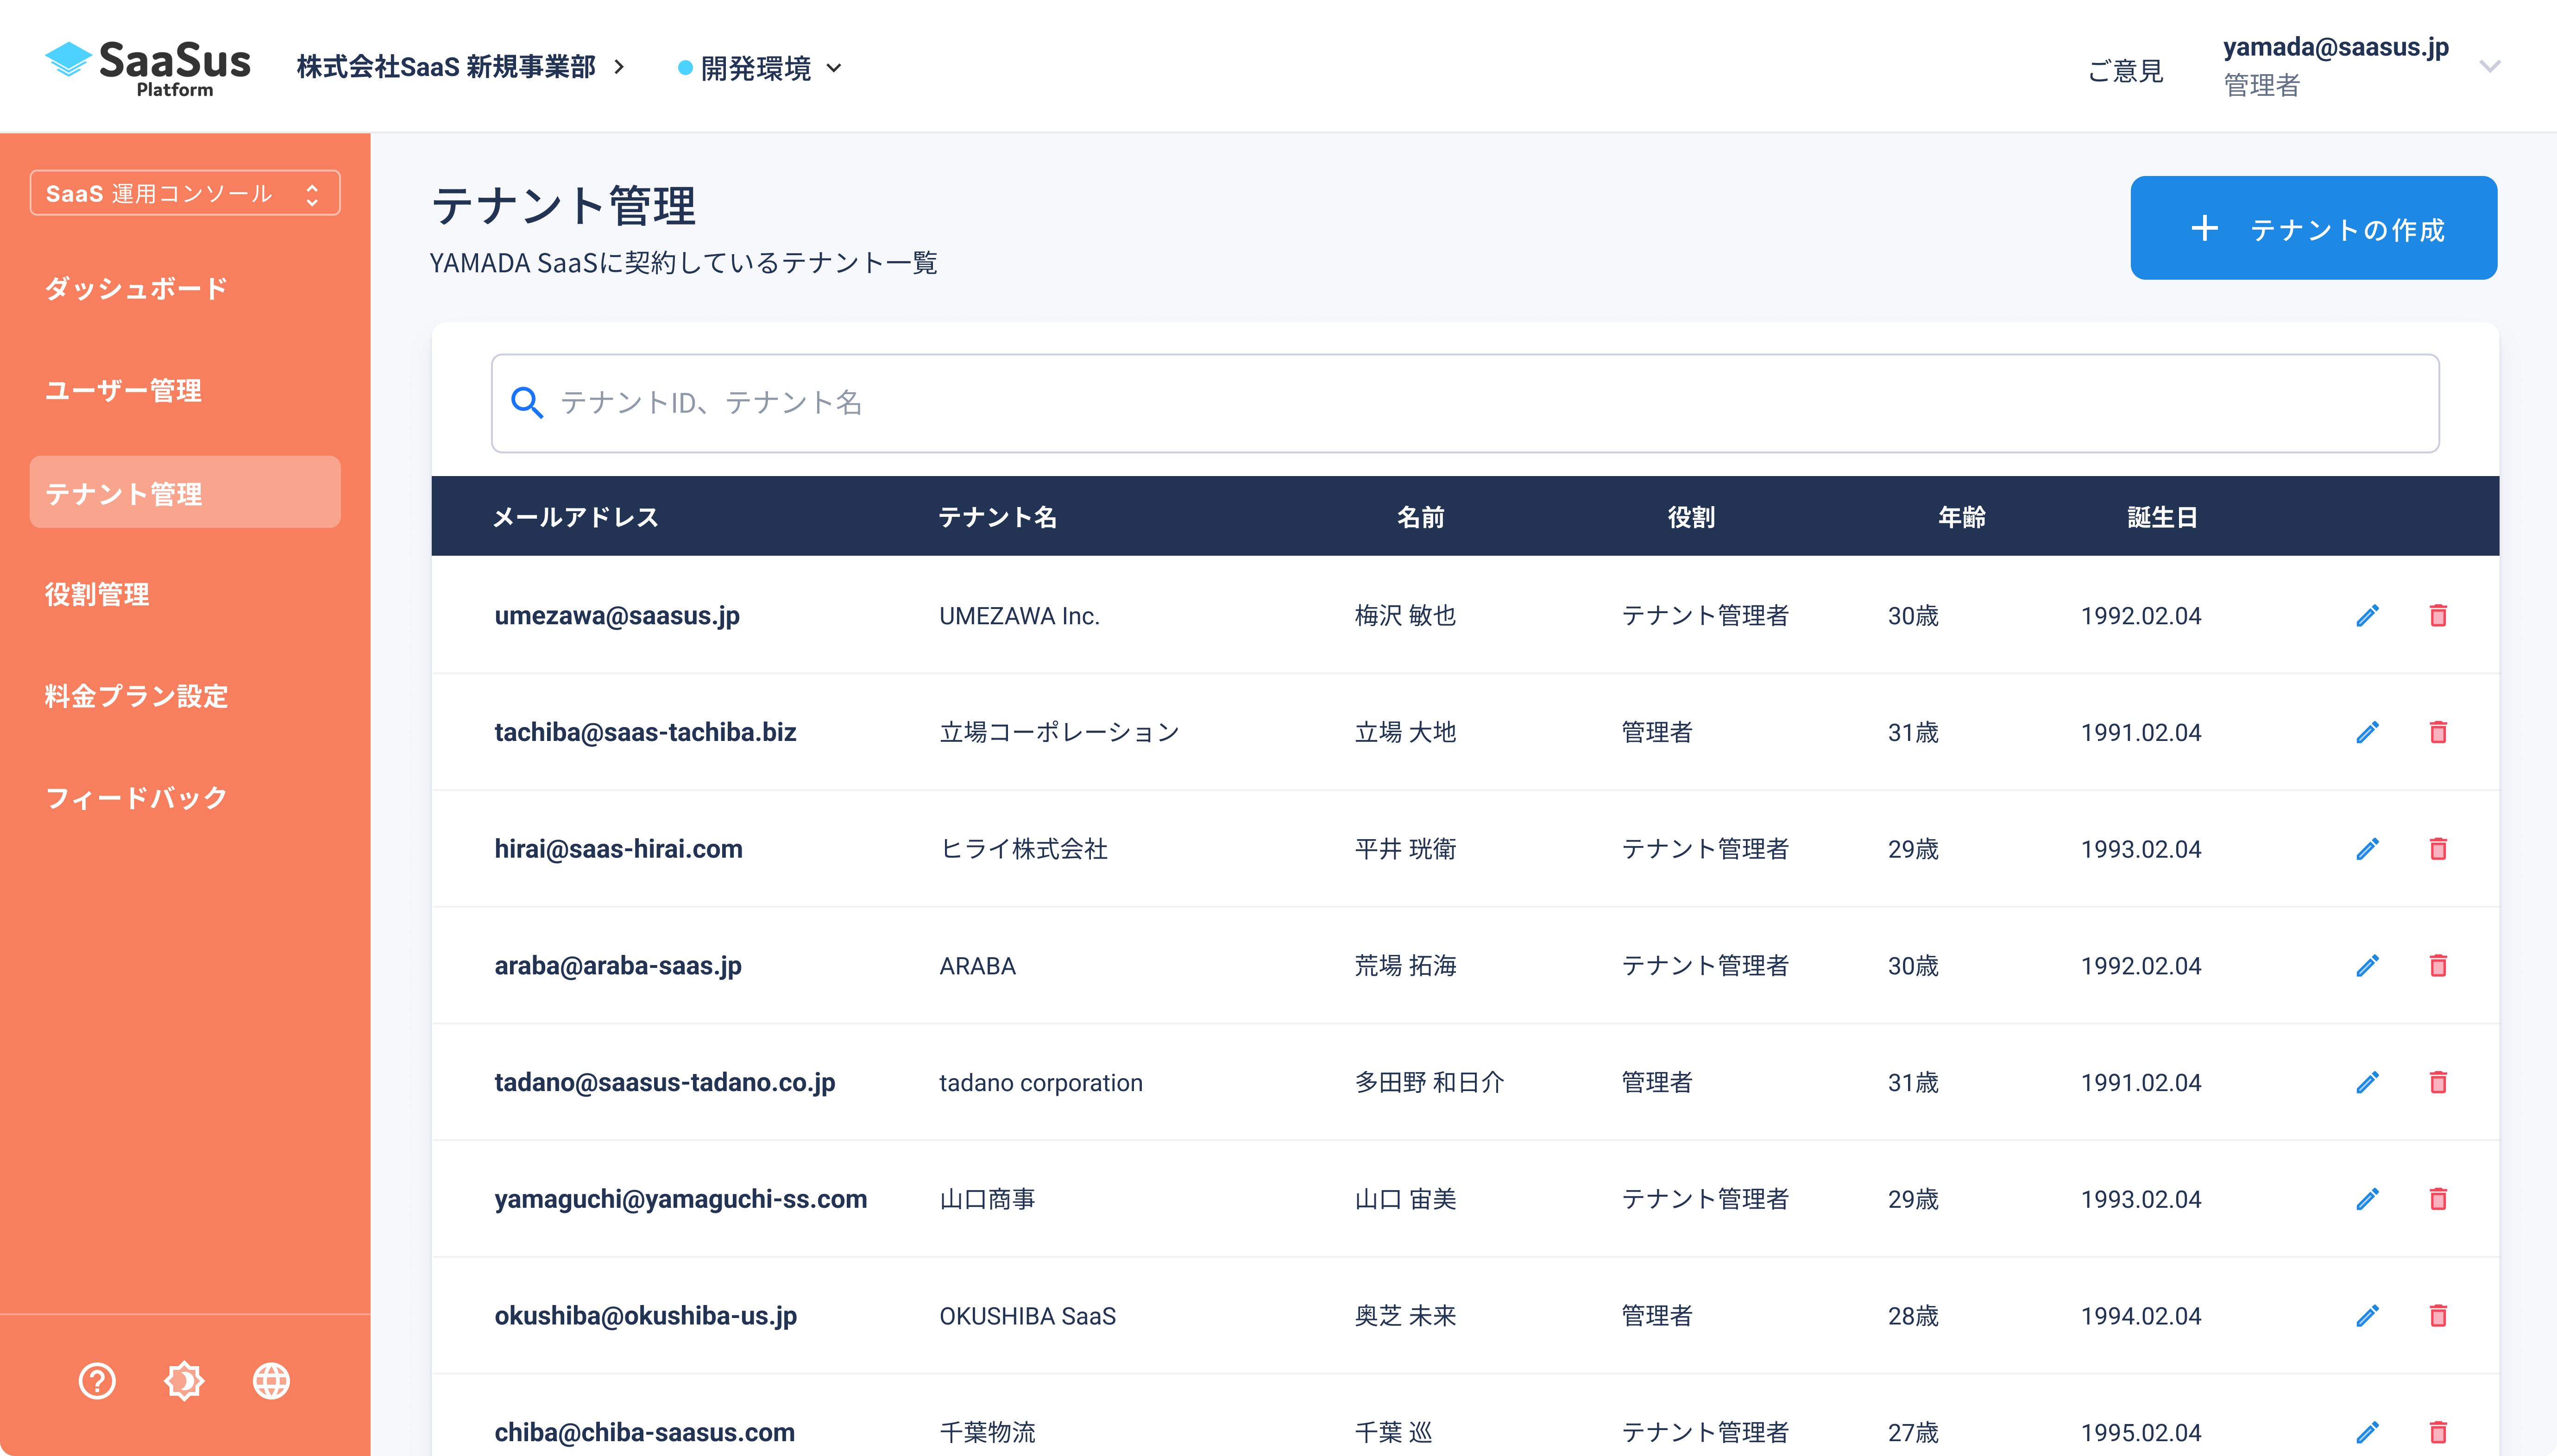Delete the yamaguchi@yamaguchi-ss.com row
2557x1456 pixels.
click(x=2438, y=1199)
